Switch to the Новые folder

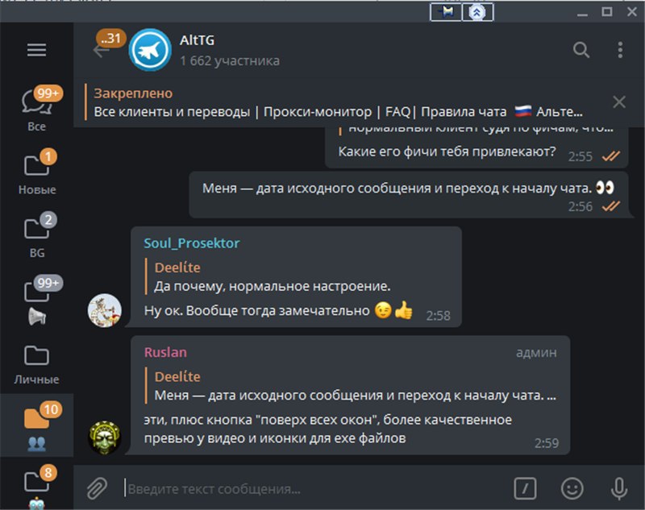click(36, 172)
